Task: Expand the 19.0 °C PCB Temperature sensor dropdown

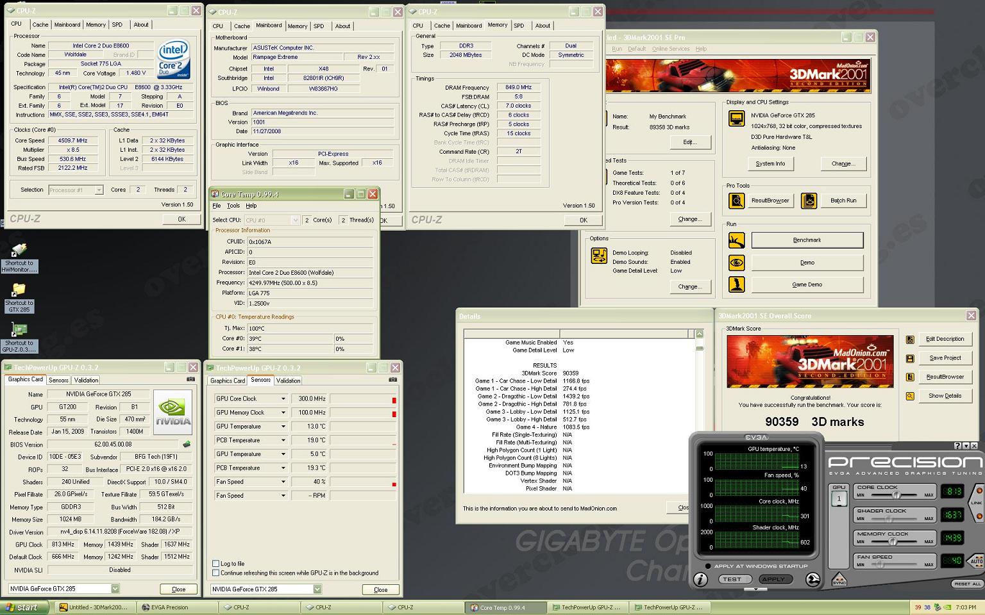Action: click(283, 440)
